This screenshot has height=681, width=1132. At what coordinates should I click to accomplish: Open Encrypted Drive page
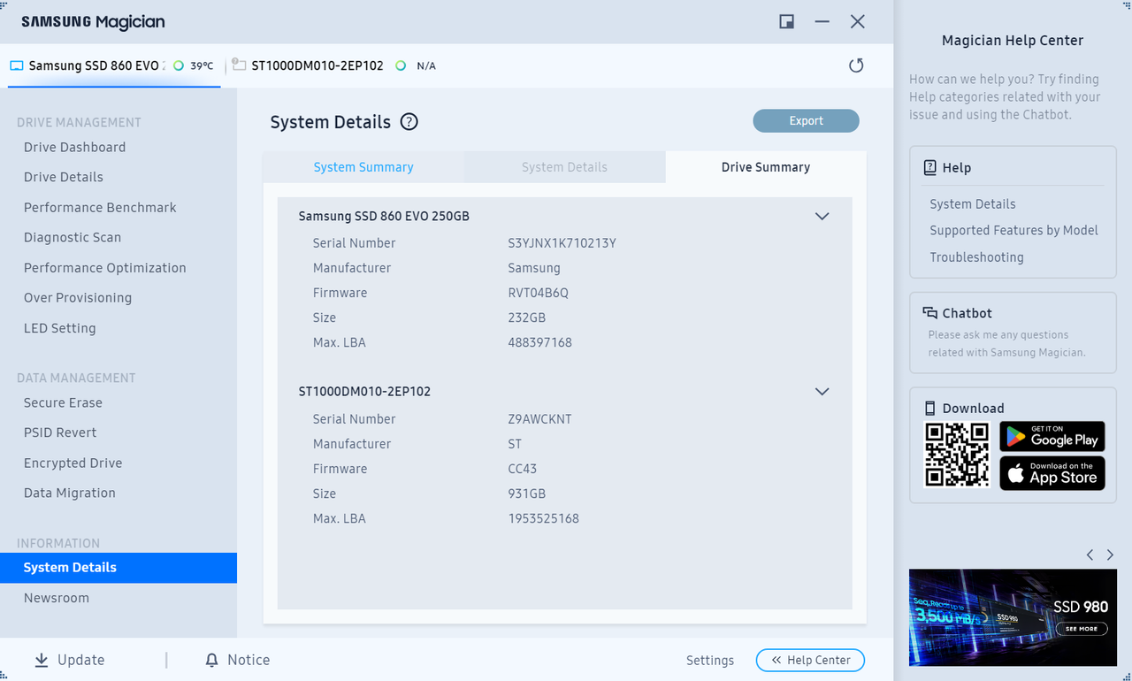point(73,463)
